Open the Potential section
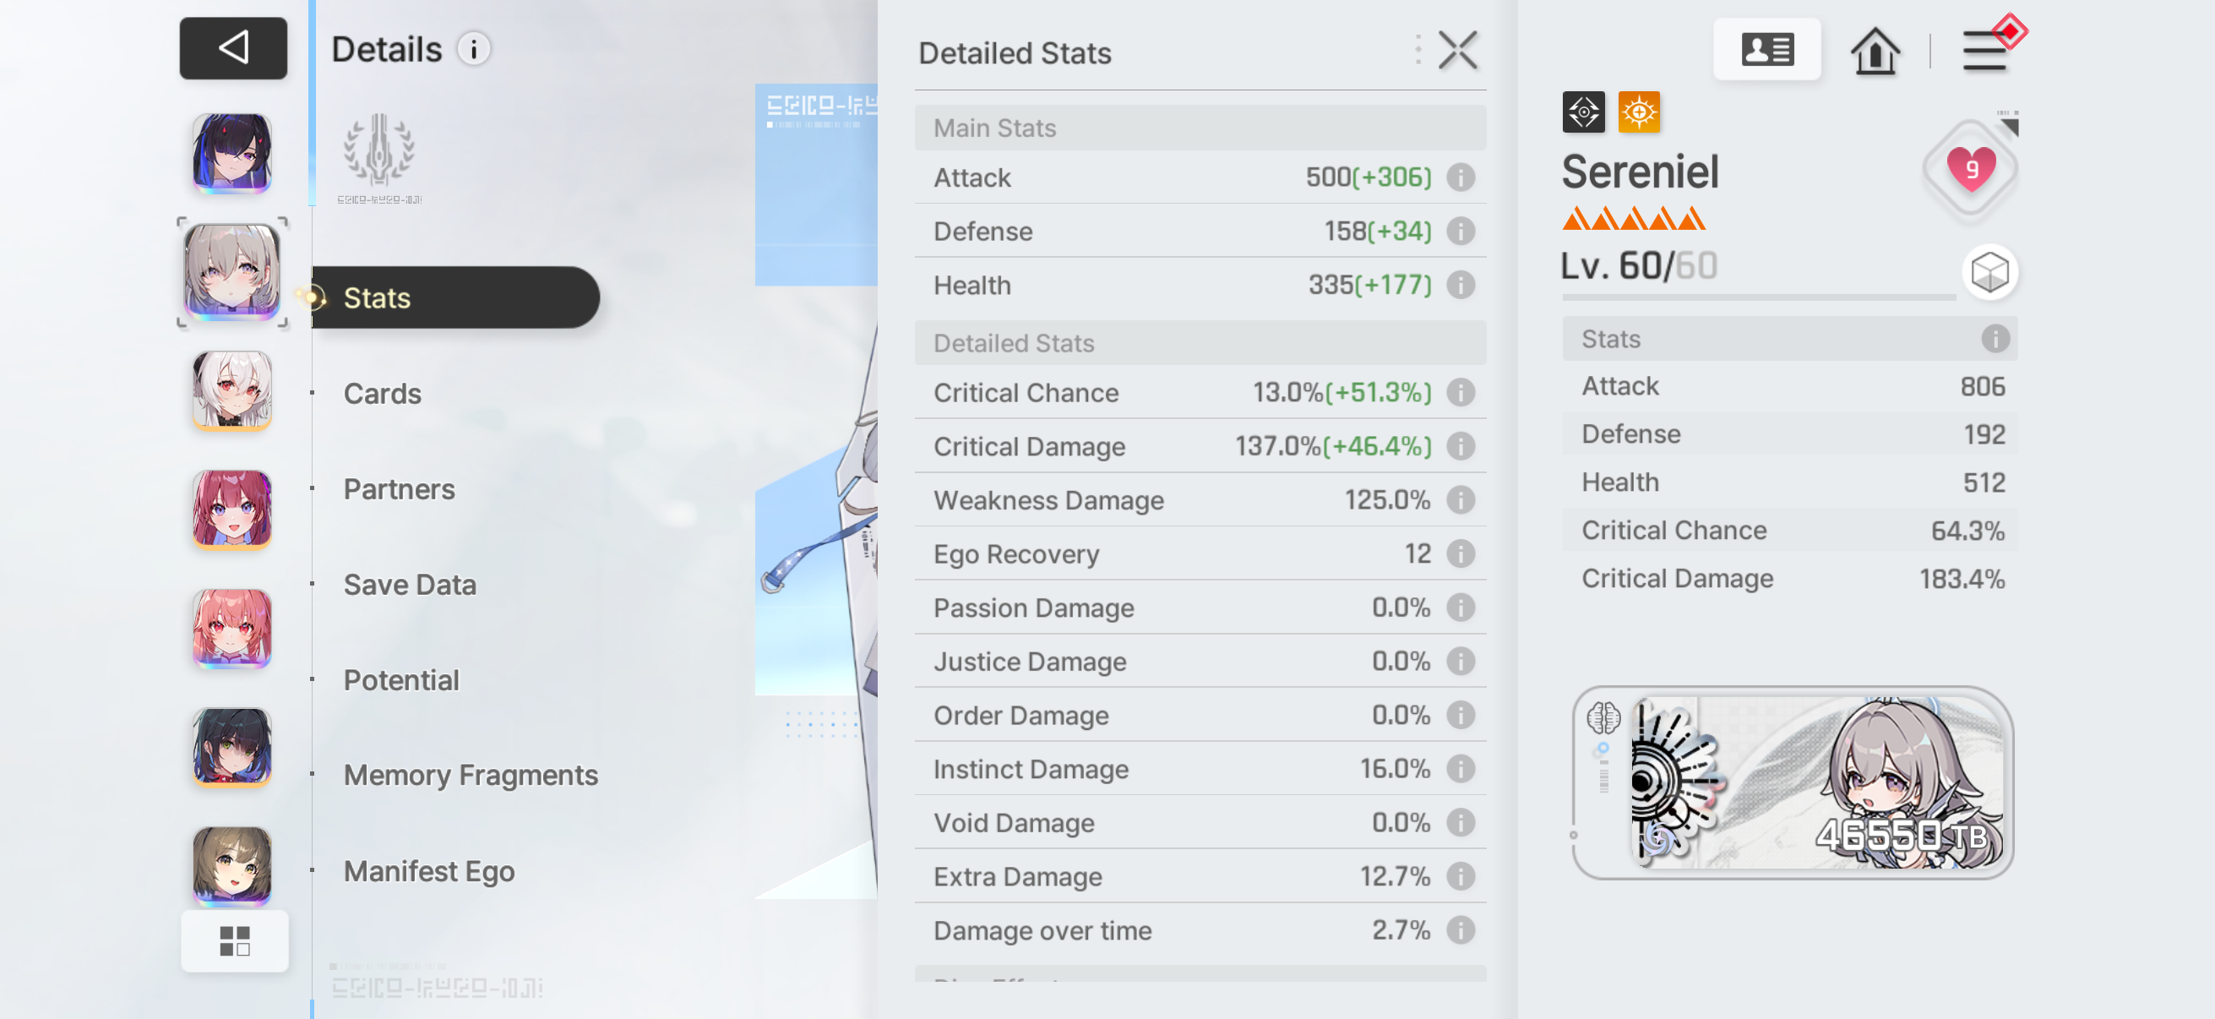 pos(400,679)
